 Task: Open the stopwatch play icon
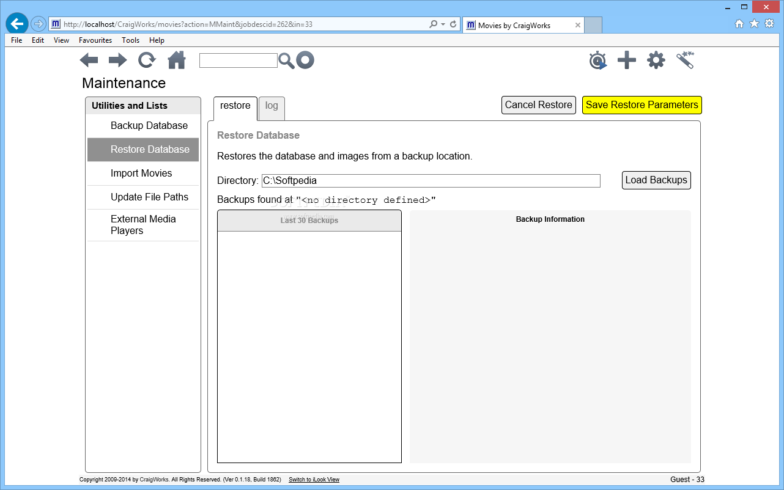598,60
